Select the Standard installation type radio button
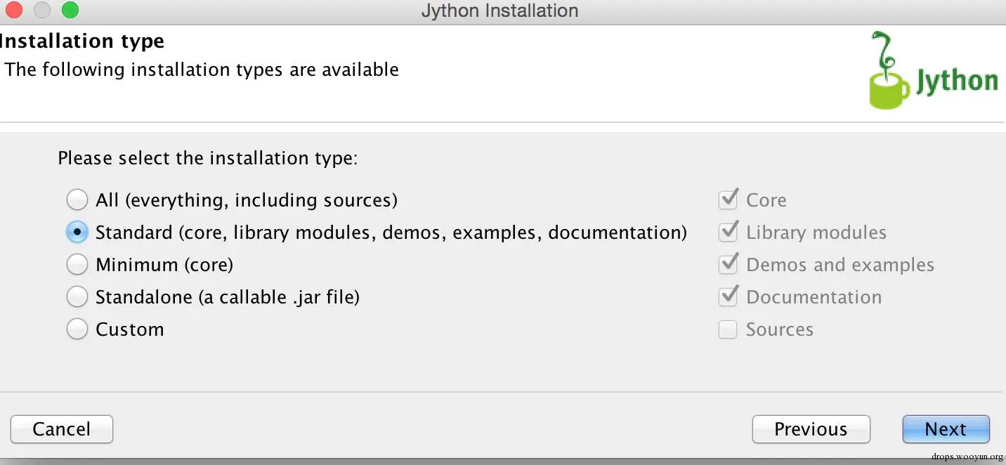The image size is (1006, 465). (77, 232)
